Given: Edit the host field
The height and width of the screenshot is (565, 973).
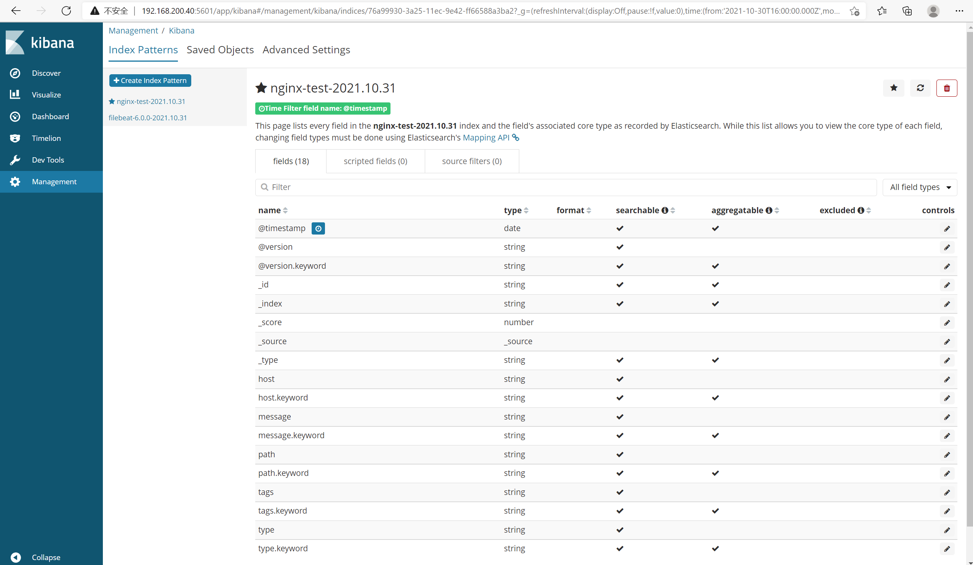Looking at the screenshot, I should (x=947, y=379).
